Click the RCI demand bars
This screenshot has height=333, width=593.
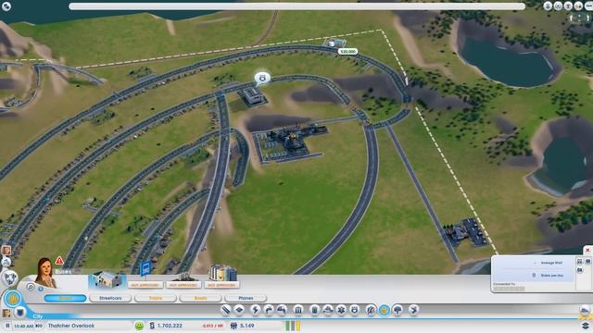[x=293, y=325]
